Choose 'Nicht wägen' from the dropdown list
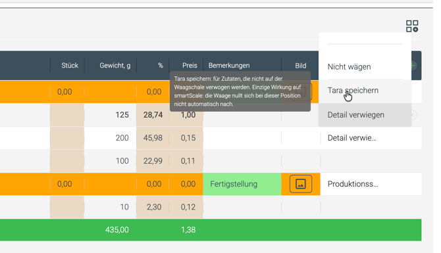This screenshot has width=441, height=253. 365,67
